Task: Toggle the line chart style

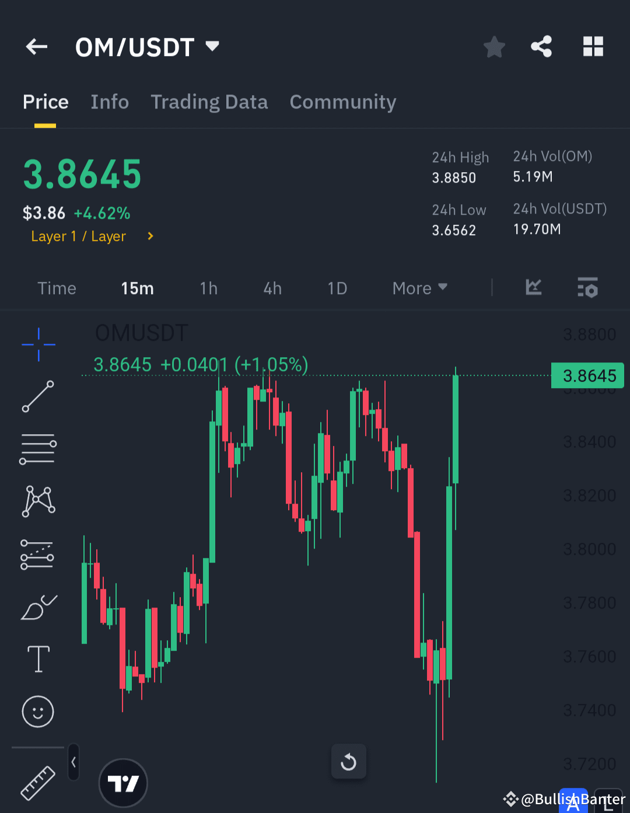Action: pos(534,288)
